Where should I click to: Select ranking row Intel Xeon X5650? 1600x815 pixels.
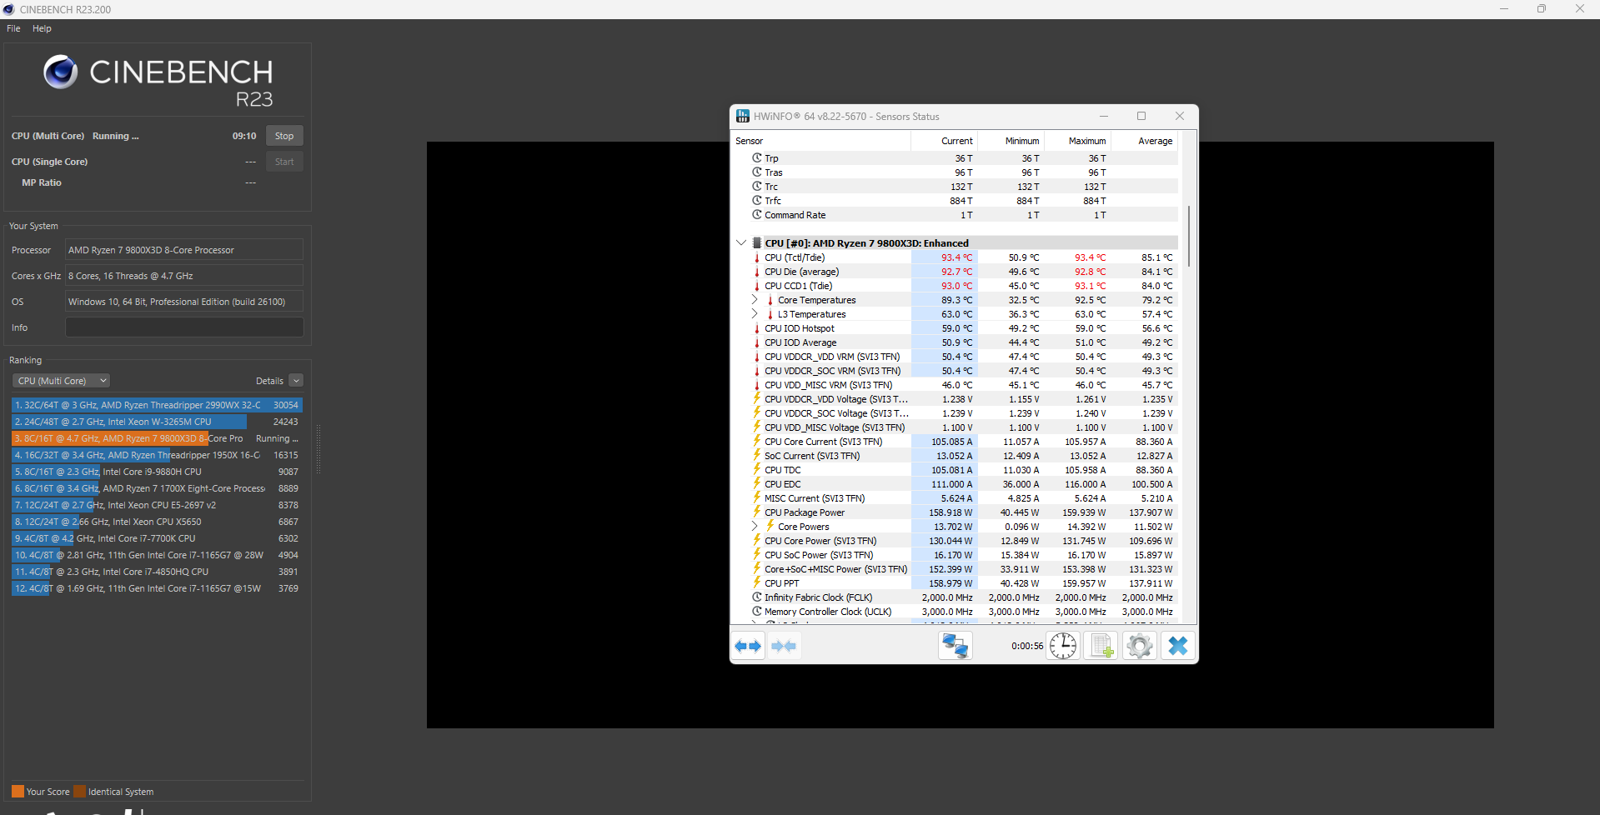pos(157,522)
